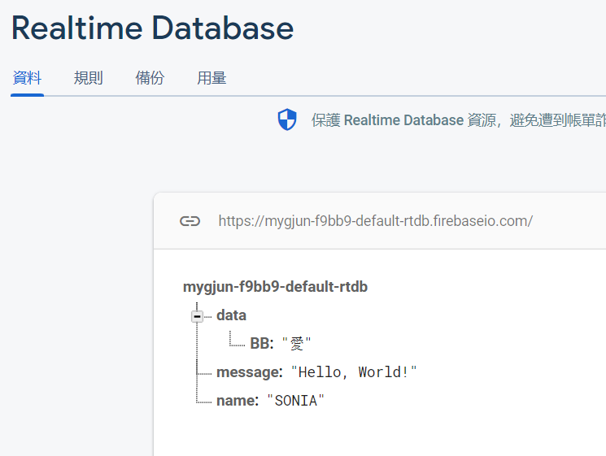Switch to the 規則 tab
The height and width of the screenshot is (456, 606).
click(88, 78)
